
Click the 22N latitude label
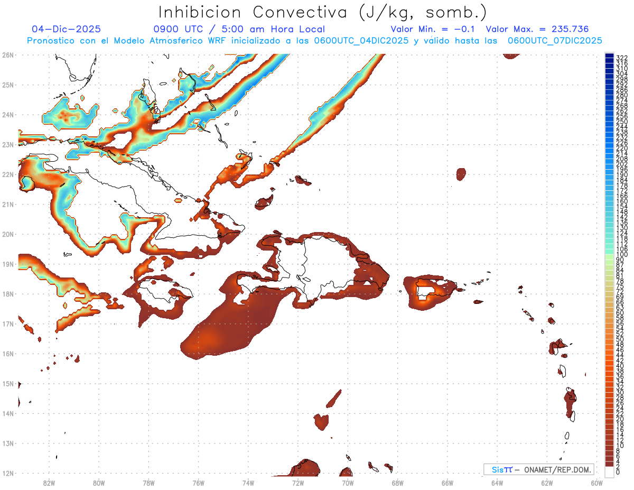[x=7, y=174]
